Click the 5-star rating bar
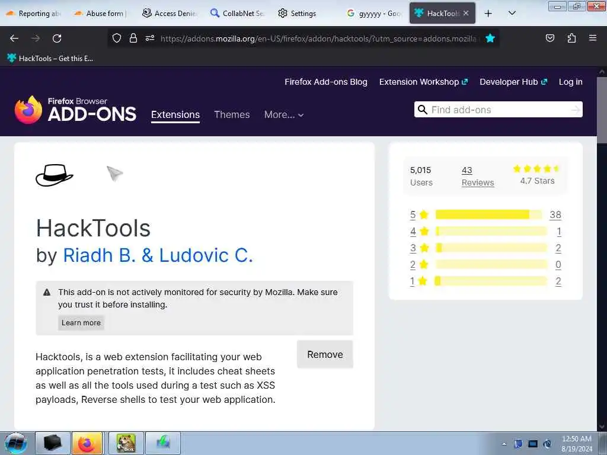 tap(489, 214)
